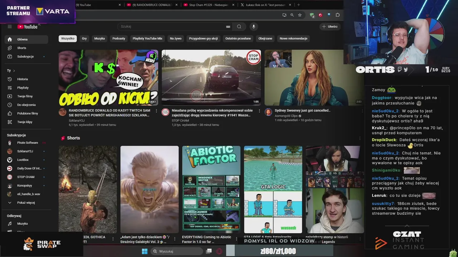The height and width of the screenshot is (257, 458).
Task: Open SzklanaY2J subscription channel
Action: pos(26,151)
